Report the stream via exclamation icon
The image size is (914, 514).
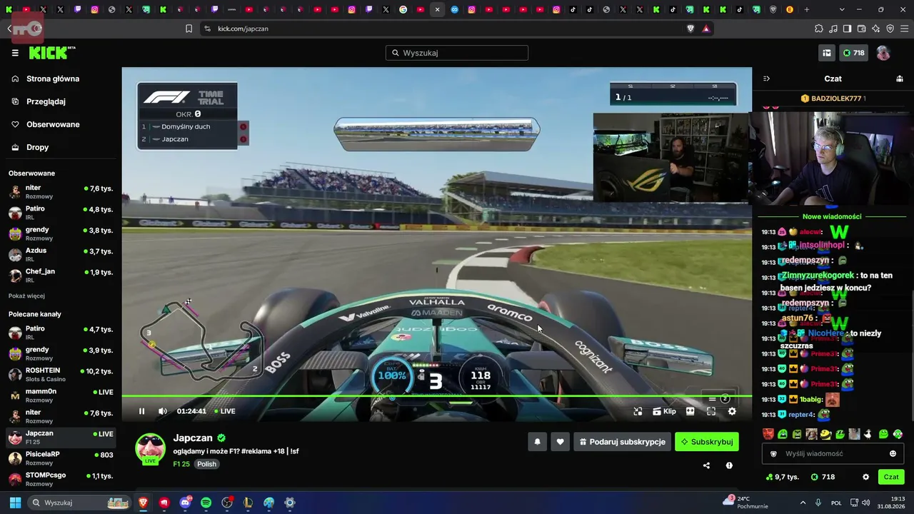pyautogui.click(x=729, y=465)
